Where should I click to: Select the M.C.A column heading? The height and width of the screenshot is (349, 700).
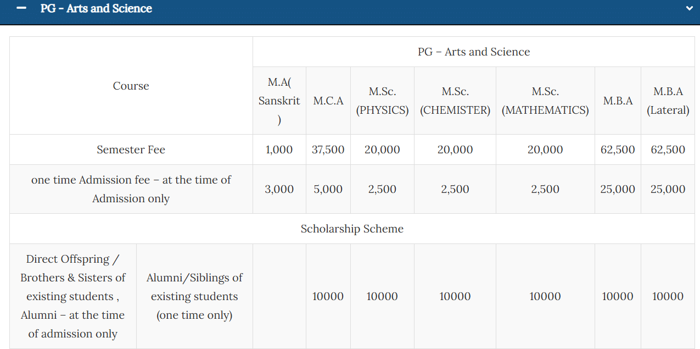click(328, 101)
